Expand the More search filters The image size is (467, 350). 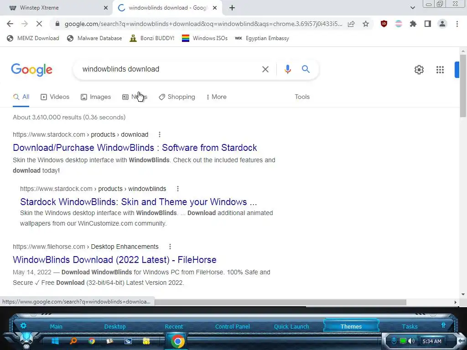(216, 97)
